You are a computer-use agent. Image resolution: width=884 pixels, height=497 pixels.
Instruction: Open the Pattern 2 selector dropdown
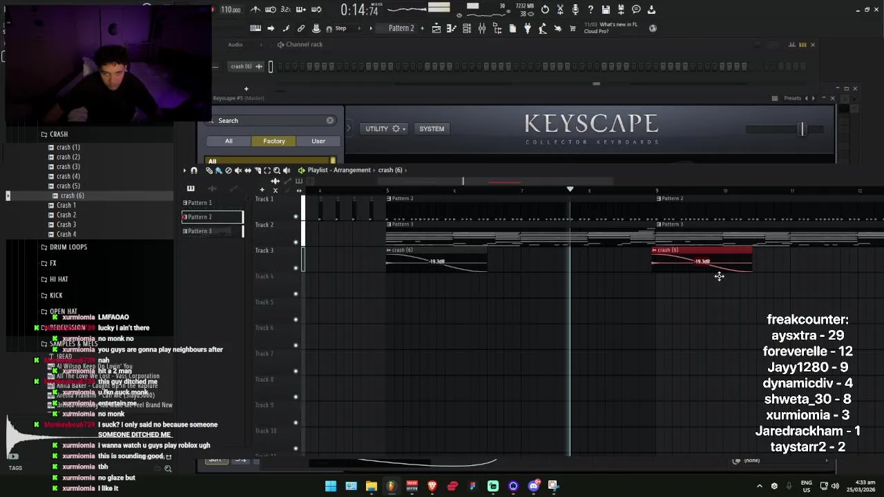(401, 28)
